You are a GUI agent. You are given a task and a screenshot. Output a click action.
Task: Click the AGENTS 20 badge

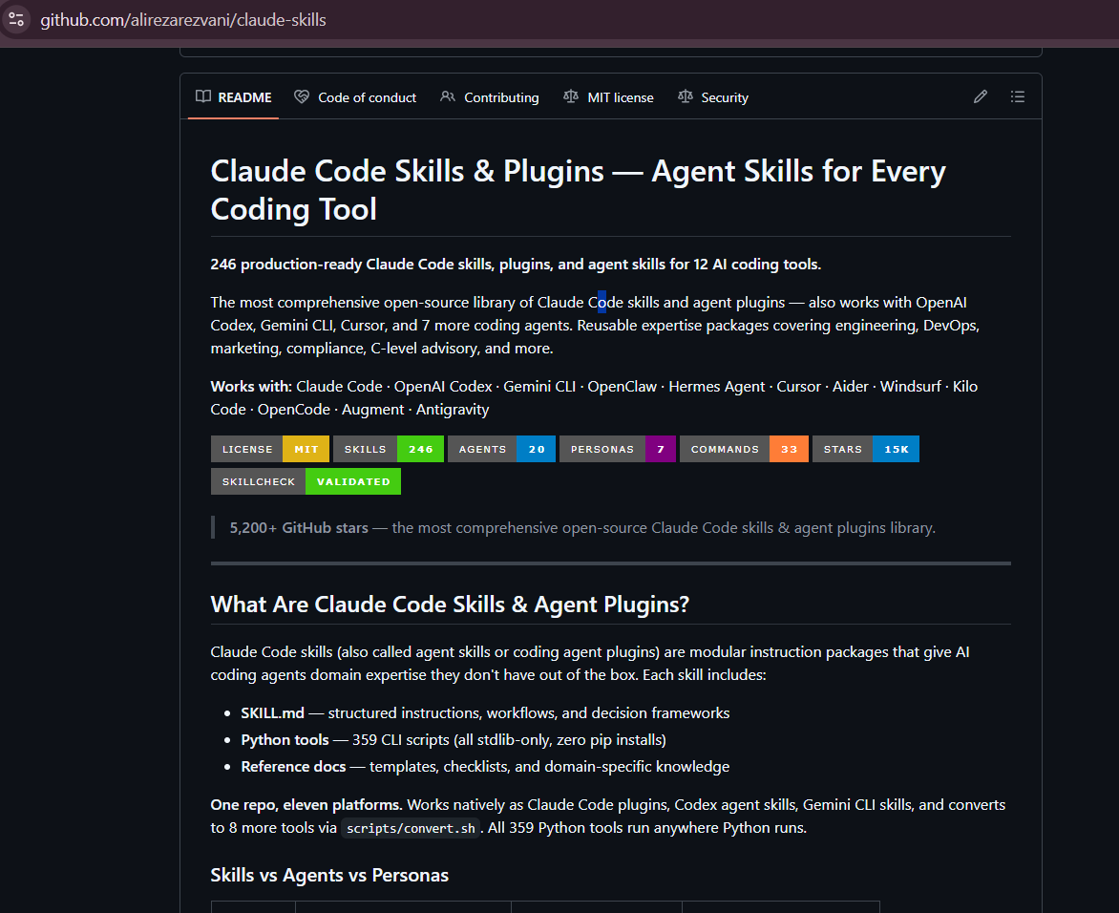tap(501, 449)
